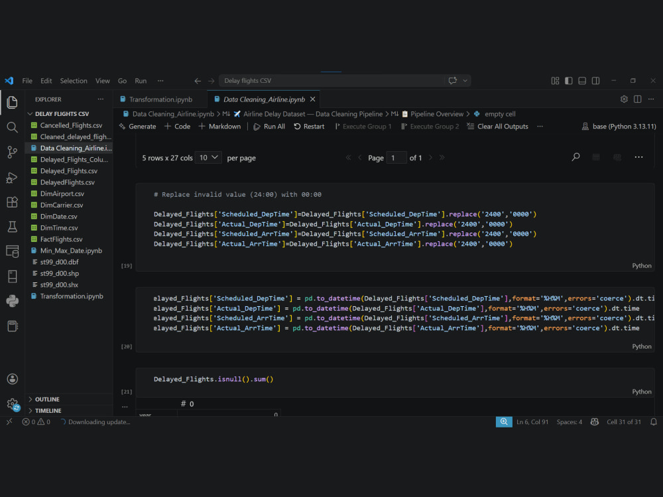Image resolution: width=663 pixels, height=497 pixels.
Task: Add a Markdown cell
Action: 219,127
